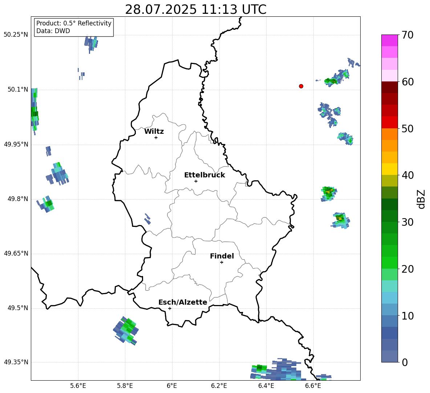Image resolution: width=430 pixels, height=393 pixels.
Task: Click the Esch/Alzette city label
Action: pos(183,302)
